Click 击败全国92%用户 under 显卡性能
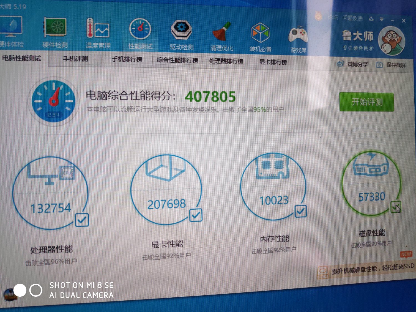Viewport: 416px width, 312px height. [x=166, y=256]
